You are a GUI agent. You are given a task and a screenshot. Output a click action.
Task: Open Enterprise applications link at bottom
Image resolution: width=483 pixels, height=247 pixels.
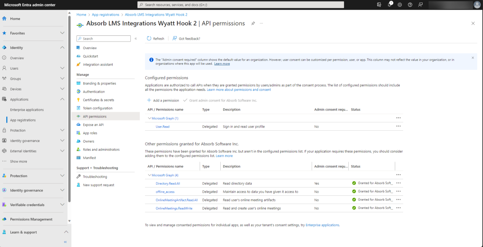pyautogui.click(x=322, y=225)
